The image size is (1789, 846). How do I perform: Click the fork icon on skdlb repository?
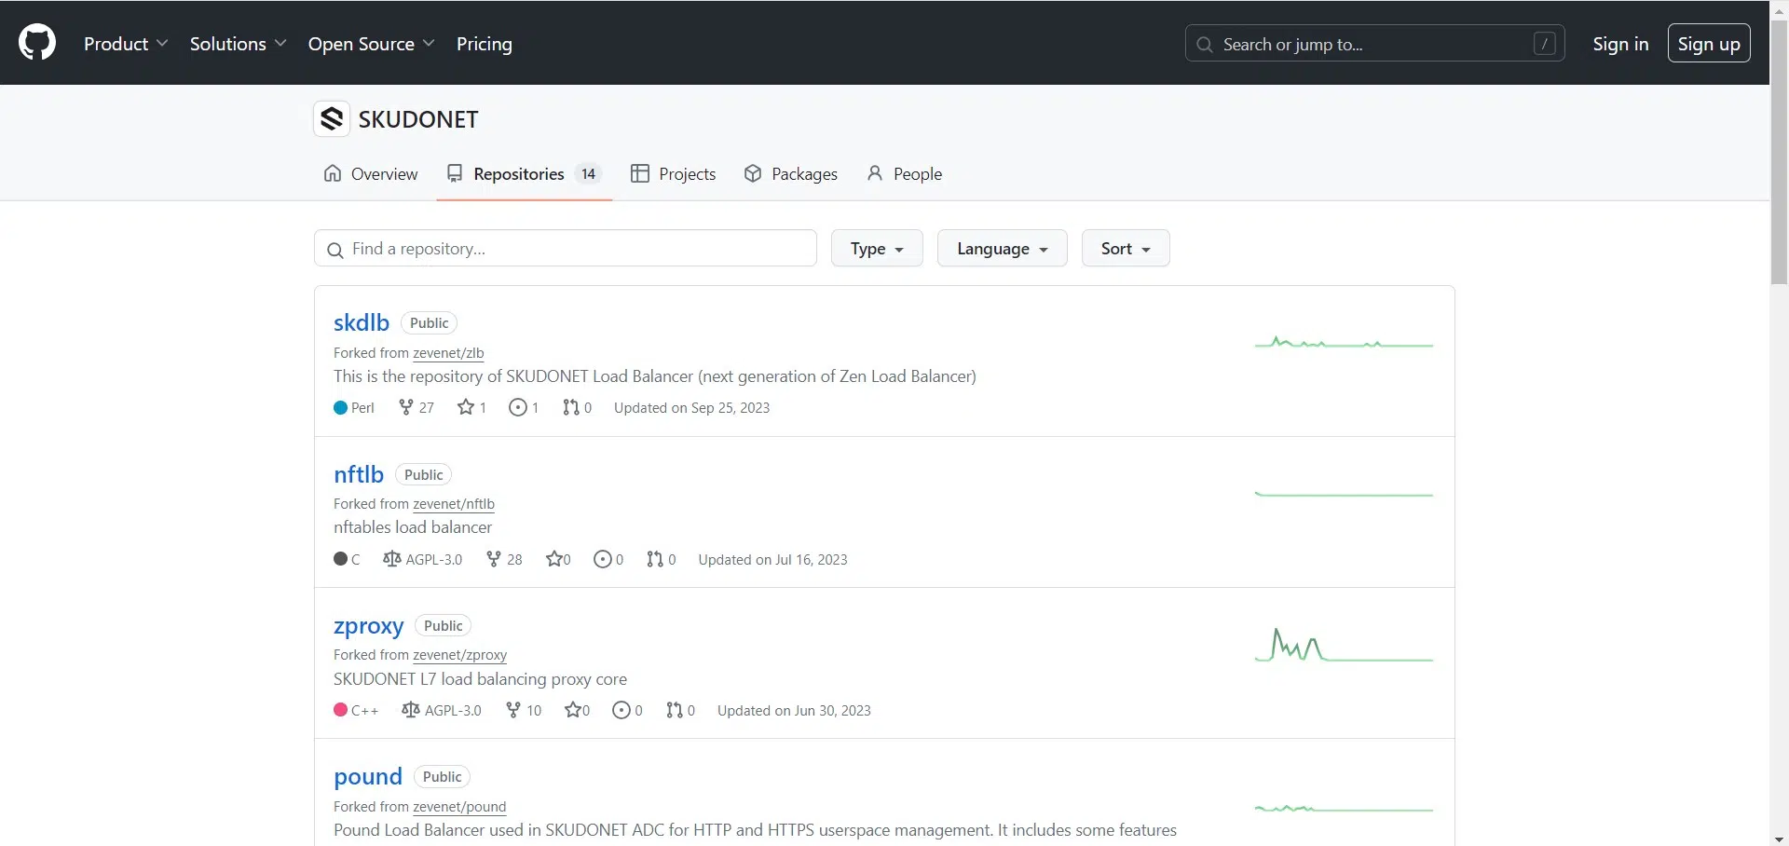(x=405, y=407)
